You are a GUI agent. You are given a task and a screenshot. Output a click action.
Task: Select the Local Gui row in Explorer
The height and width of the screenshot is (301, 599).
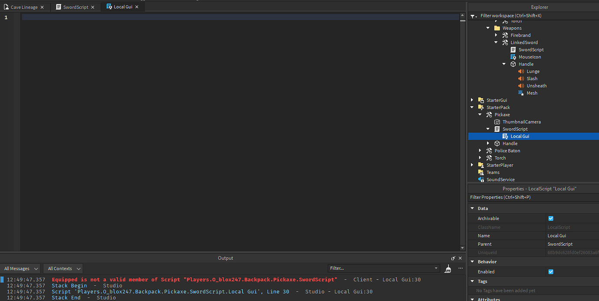[533, 136]
